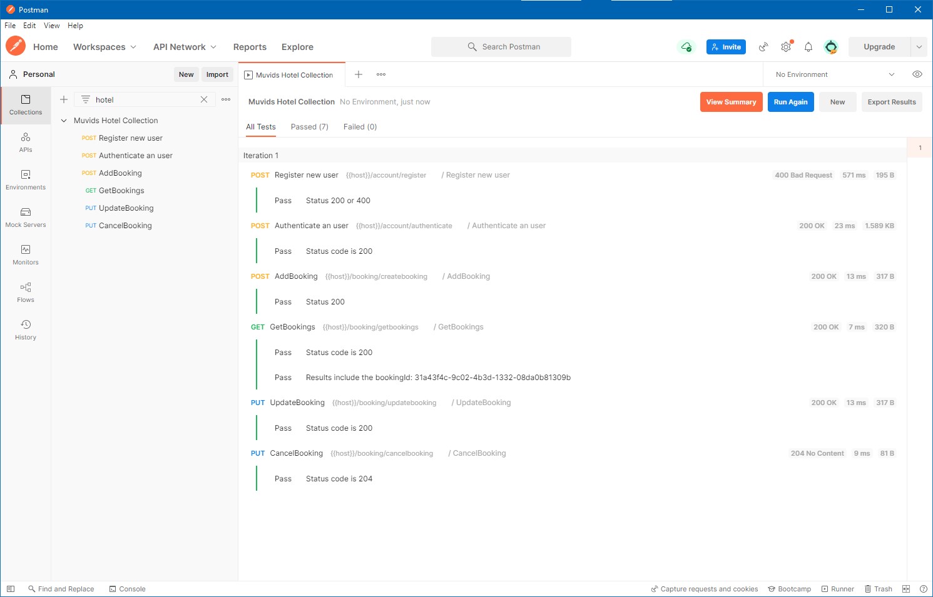Open the notifications bell icon
This screenshot has width=933, height=597.
(808, 47)
